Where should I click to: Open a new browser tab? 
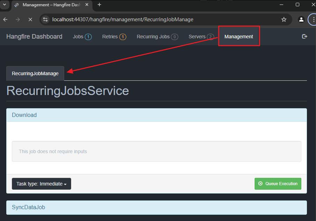(99, 5)
